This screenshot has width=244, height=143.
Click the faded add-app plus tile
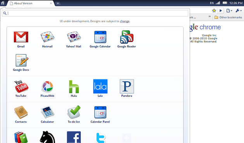click(127, 138)
